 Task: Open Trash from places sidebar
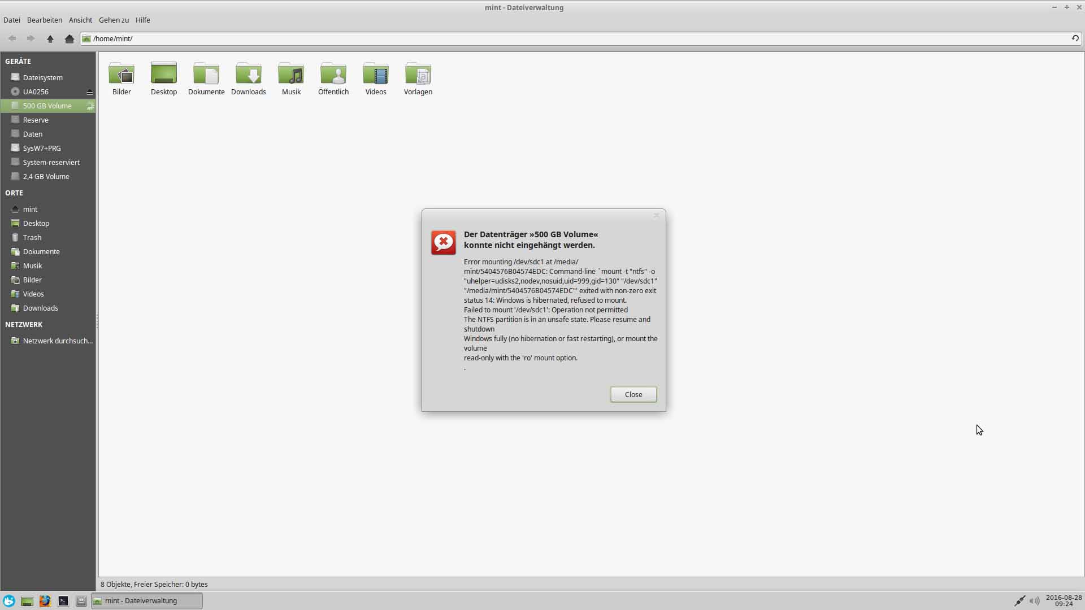(32, 237)
